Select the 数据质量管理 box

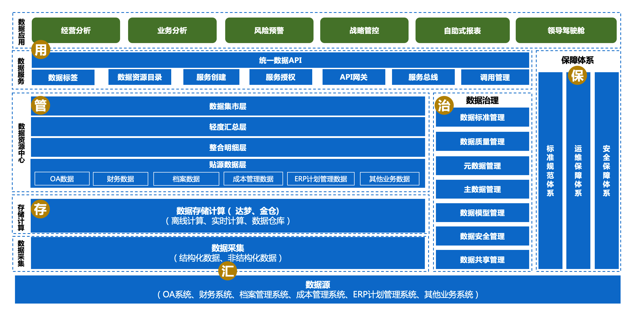click(x=482, y=141)
